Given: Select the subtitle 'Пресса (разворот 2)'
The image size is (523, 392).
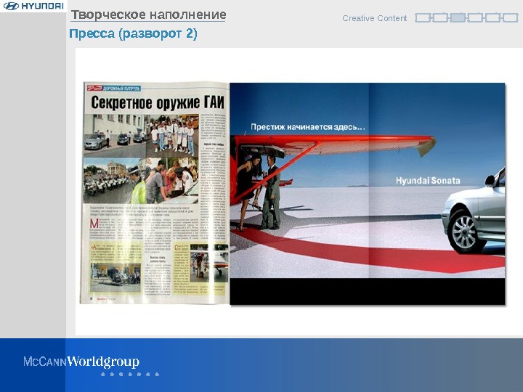Looking at the screenshot, I should pos(133,33).
